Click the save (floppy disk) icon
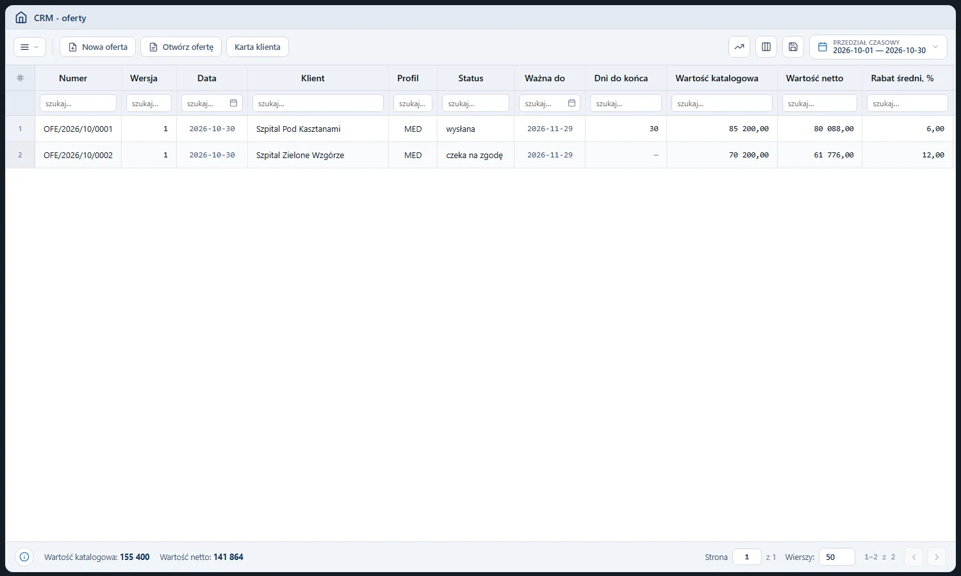Viewport: 961px width, 576px height. [x=793, y=47]
